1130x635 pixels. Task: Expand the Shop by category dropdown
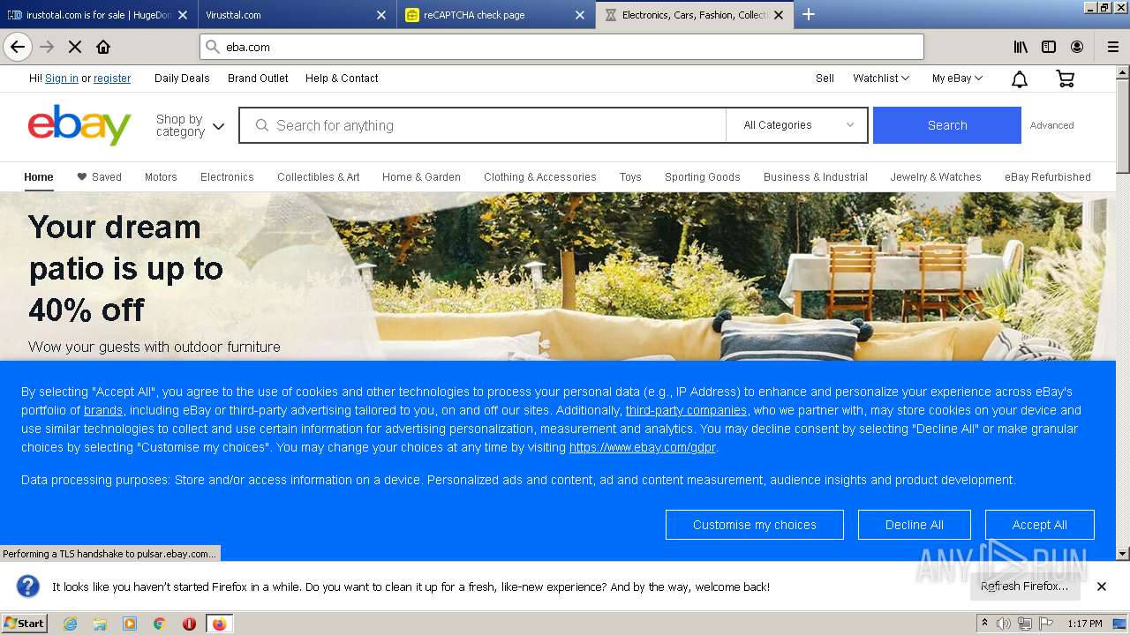(x=190, y=125)
